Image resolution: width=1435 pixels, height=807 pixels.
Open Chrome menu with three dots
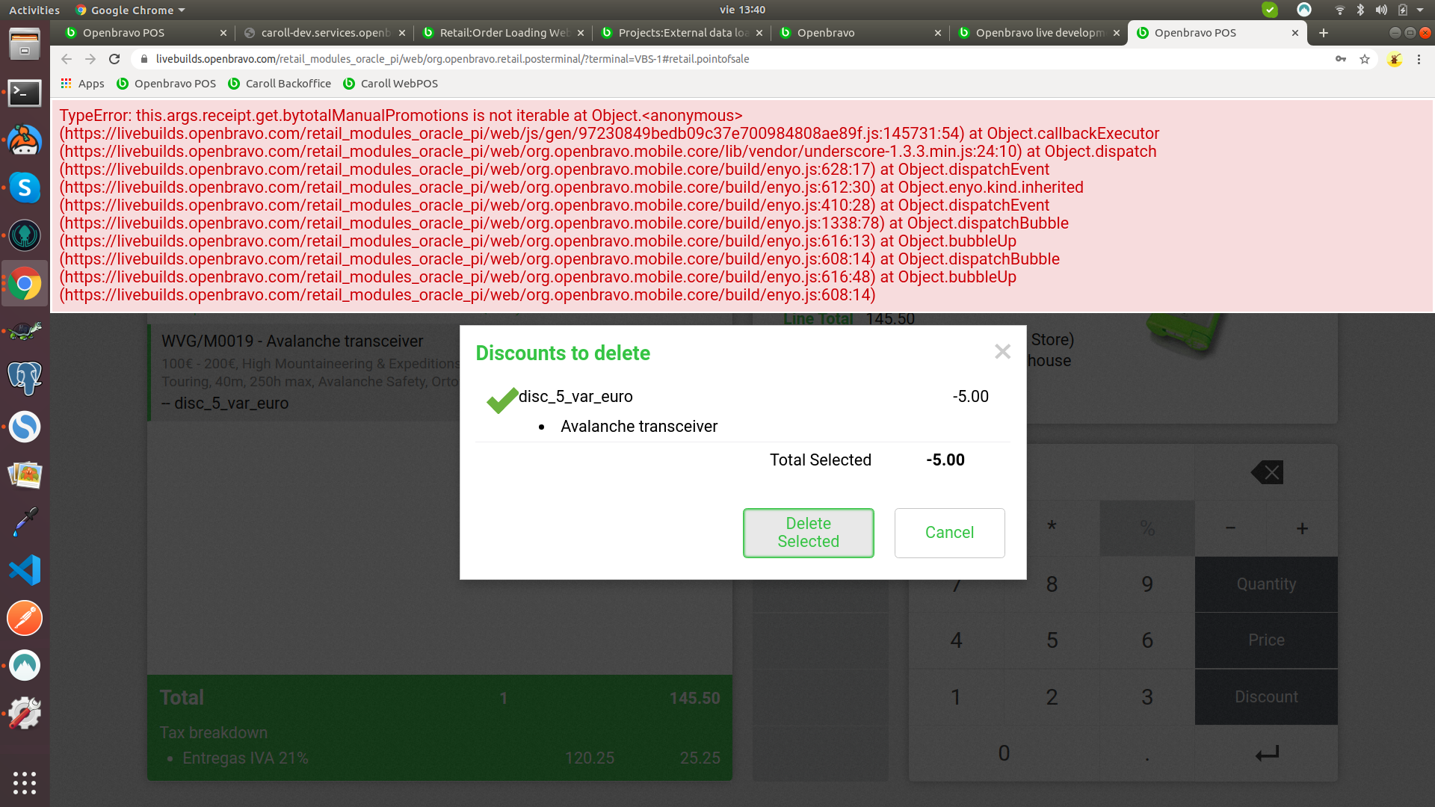click(x=1419, y=59)
